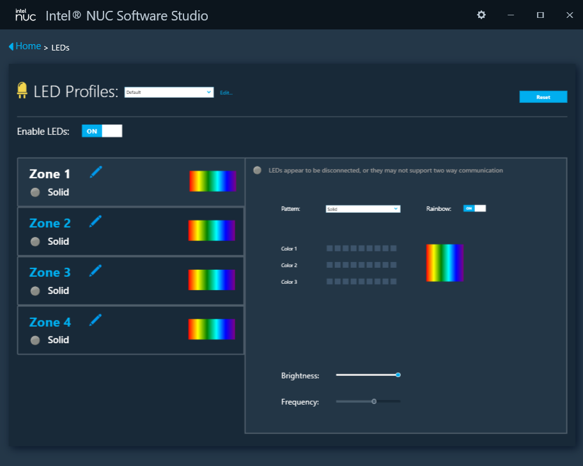
Task: Click Zone 2 rainbow color swatch
Action: click(x=212, y=231)
